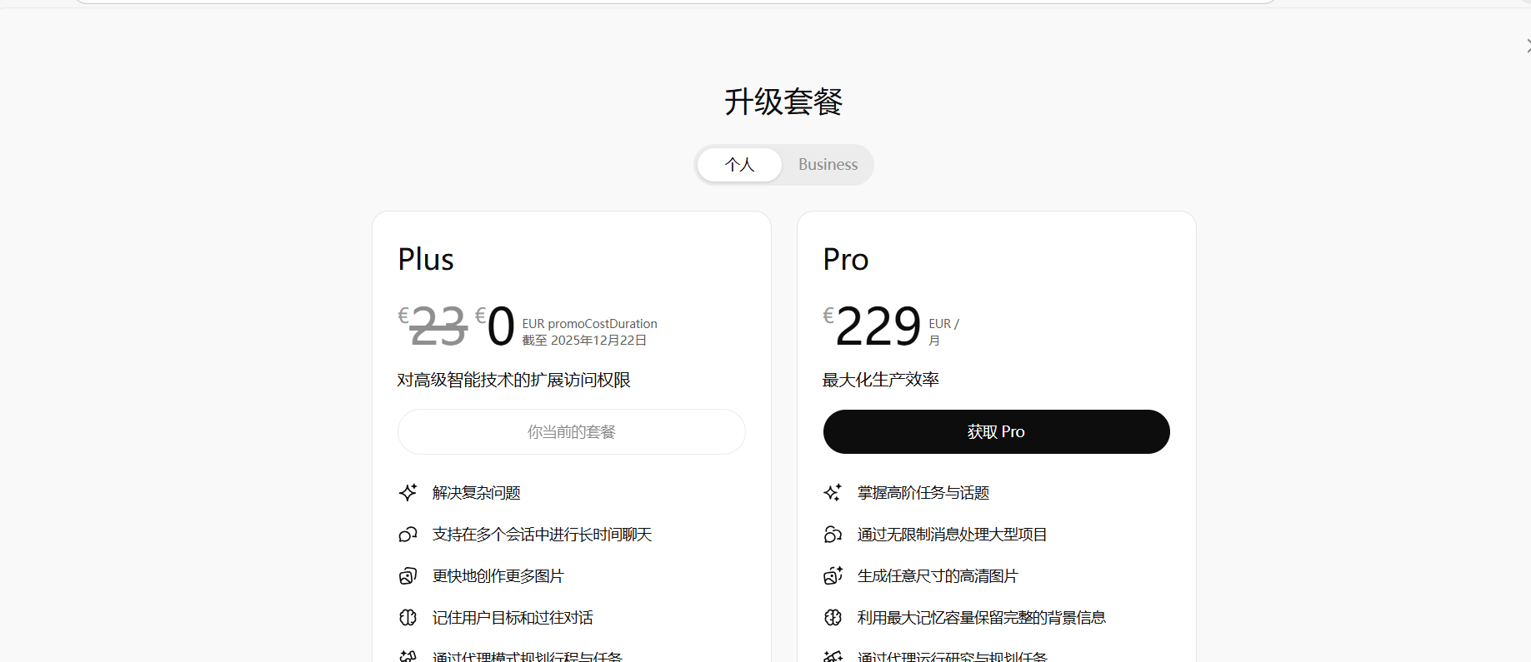
Task: Click the sparkle icon beside 掌握高阶任务与话题
Action: coord(833,492)
